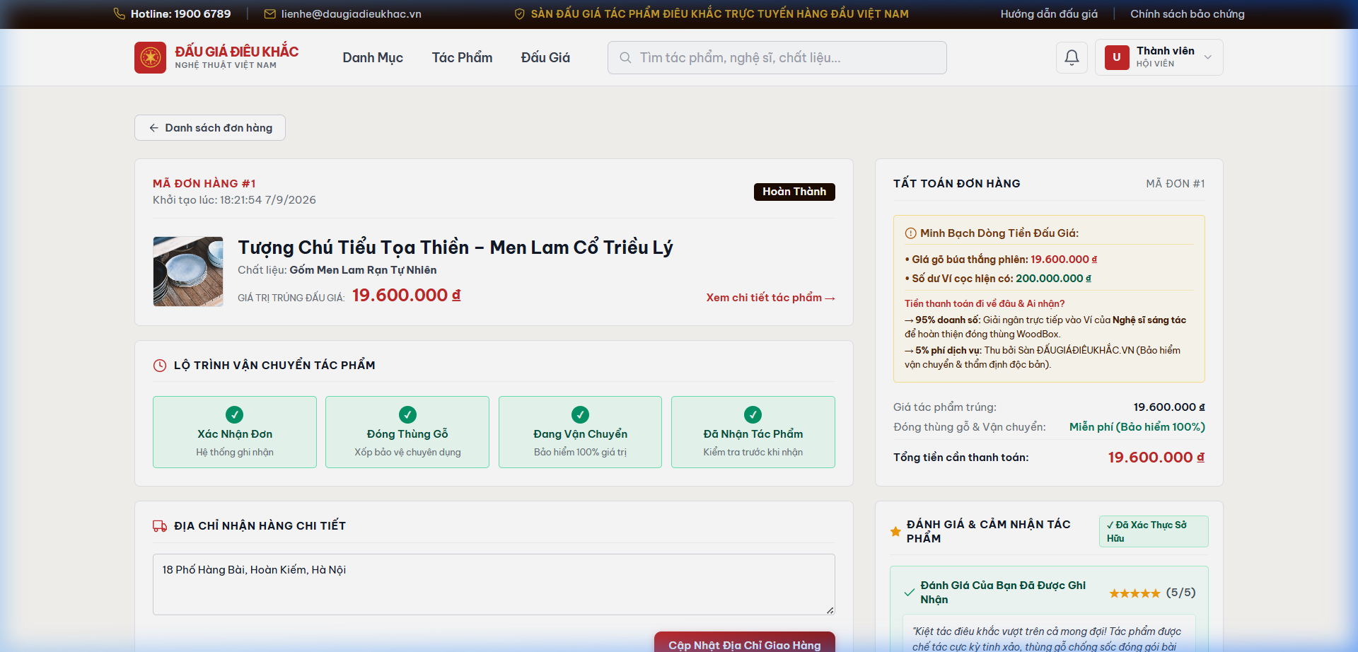
Task: Open Chính sách bảo chứng link
Action: [x=1187, y=13]
